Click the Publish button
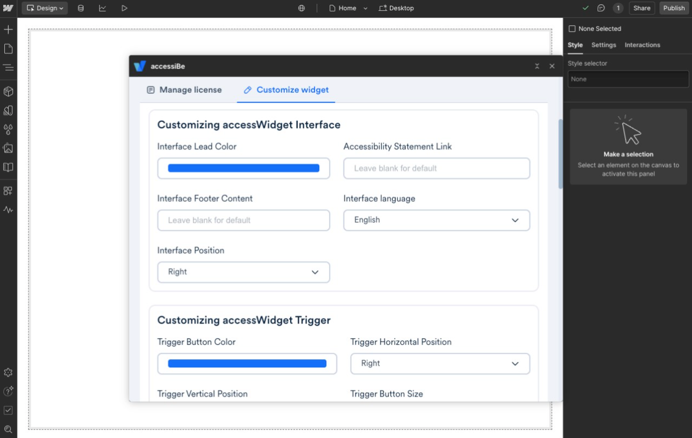Screen dimensions: 692x438 point(674,8)
